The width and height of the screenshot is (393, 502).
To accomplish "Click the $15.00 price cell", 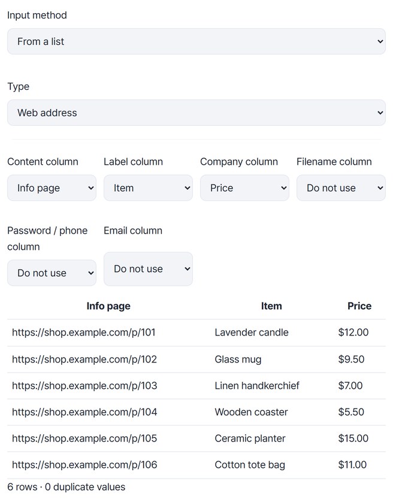I will (353, 439).
